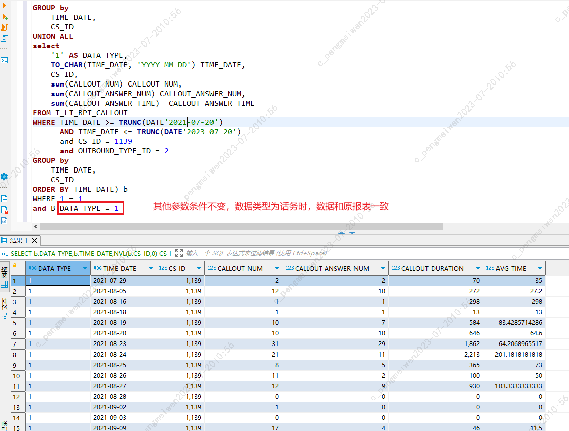Click the CALLOUT_DURATION cell 2,213
The width and height of the screenshot is (569, 431).
click(x=436, y=355)
